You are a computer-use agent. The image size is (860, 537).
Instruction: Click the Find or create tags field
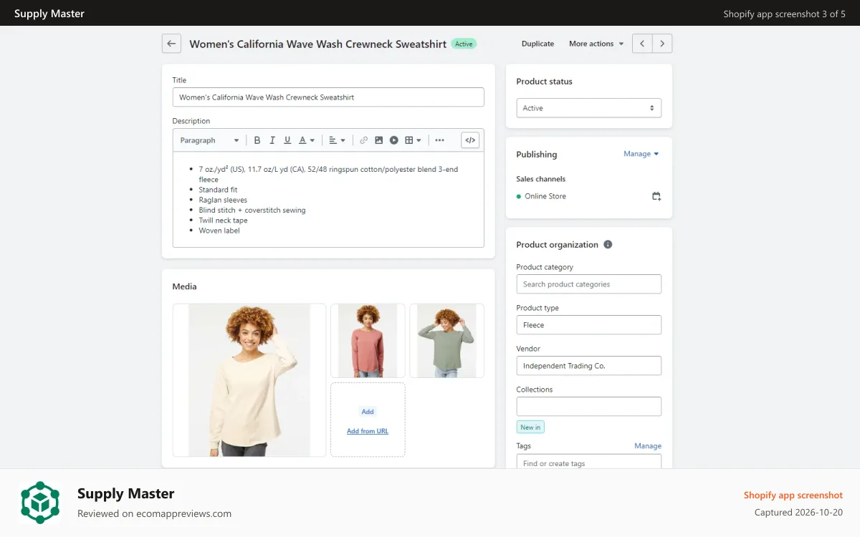pyautogui.click(x=589, y=463)
